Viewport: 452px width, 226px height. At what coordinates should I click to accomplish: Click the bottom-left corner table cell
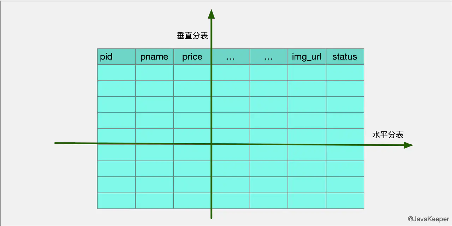[x=116, y=200]
